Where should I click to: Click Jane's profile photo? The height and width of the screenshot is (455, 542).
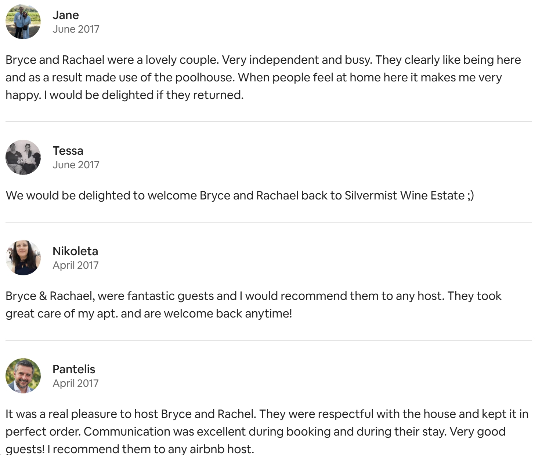[x=23, y=22]
